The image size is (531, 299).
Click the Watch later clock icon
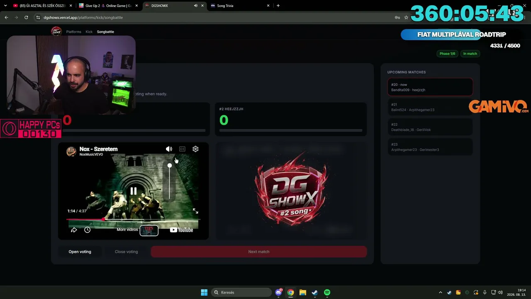click(87, 230)
